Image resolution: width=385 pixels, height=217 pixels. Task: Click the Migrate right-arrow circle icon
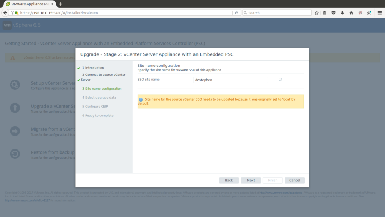15,131
